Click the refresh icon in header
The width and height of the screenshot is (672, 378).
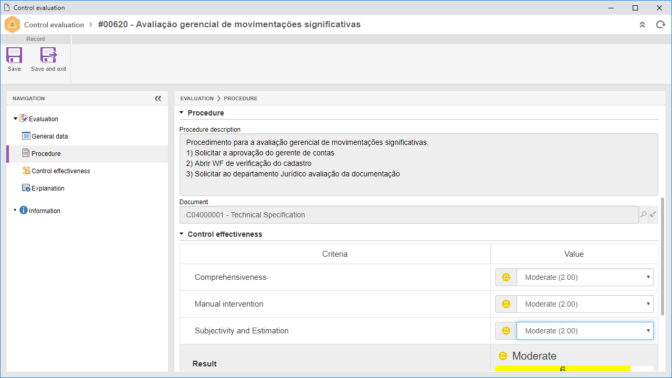pos(660,25)
